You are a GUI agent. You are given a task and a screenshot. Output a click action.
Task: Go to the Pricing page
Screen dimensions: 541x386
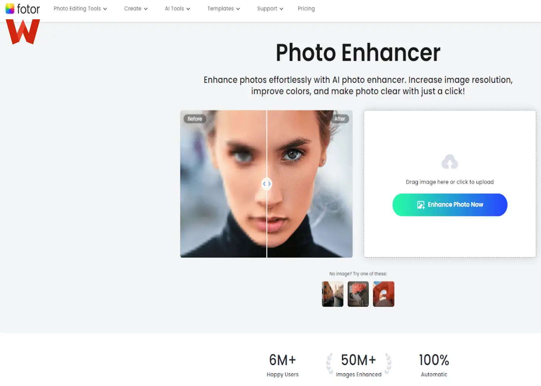[x=306, y=8]
